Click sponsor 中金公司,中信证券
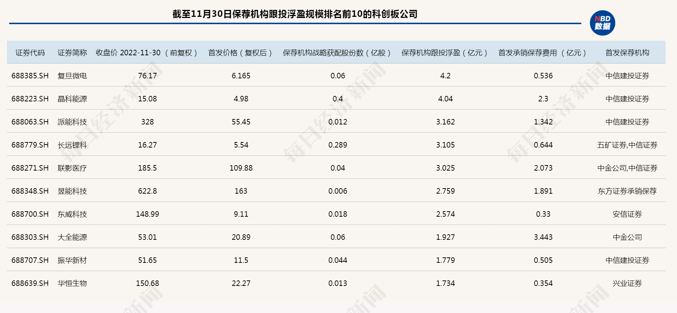Image resolution: width=677 pixels, height=313 pixels. [x=627, y=168]
